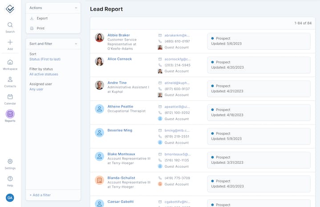Click phone number (203) 214-5945
The image size is (320, 207).
177,65
